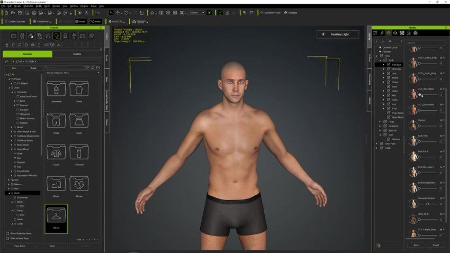
Task: Check the Filter by Base Type option
Action: pos(7,238)
